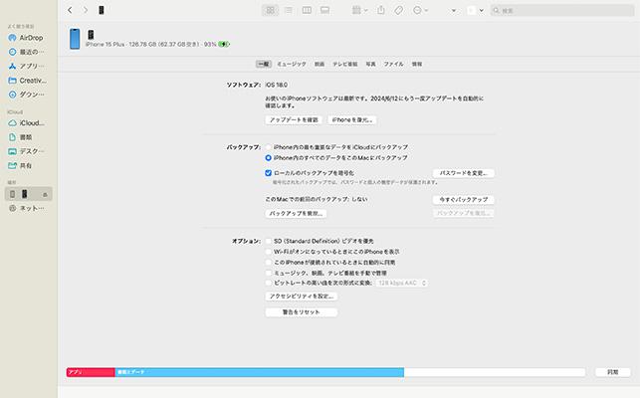The height and width of the screenshot is (398, 640).
Task: Click the iPhoneを復元 restore button
Action: [x=351, y=120]
